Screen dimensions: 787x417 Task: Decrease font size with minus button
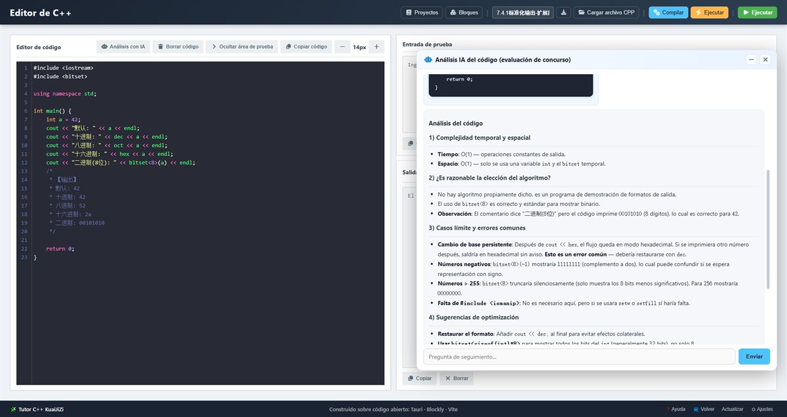click(x=342, y=47)
